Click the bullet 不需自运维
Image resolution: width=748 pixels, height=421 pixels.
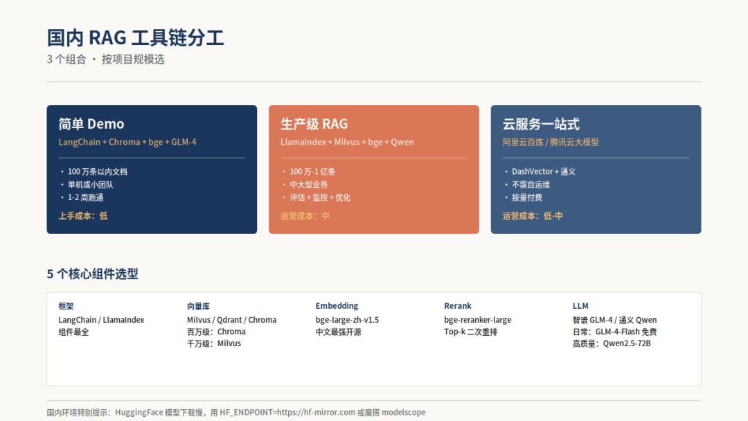click(x=531, y=184)
